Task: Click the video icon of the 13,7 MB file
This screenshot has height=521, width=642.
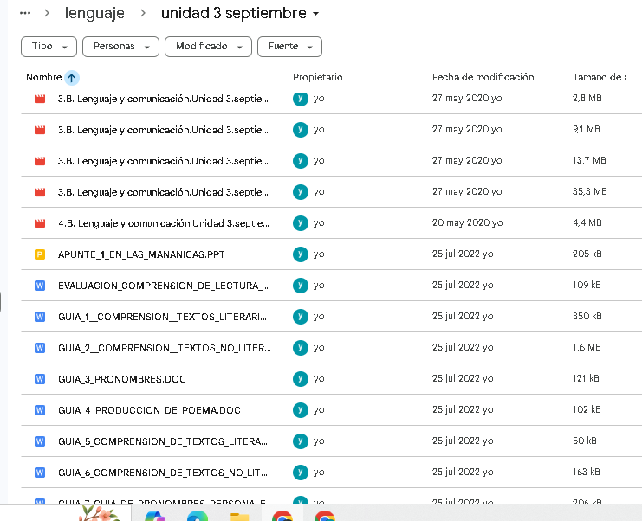Action: 40,161
